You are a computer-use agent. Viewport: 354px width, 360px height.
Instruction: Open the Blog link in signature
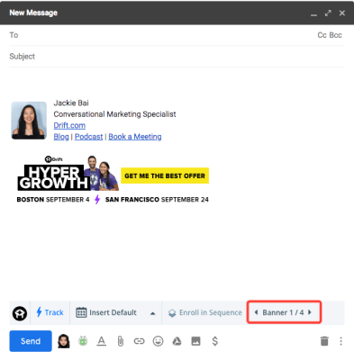61,137
